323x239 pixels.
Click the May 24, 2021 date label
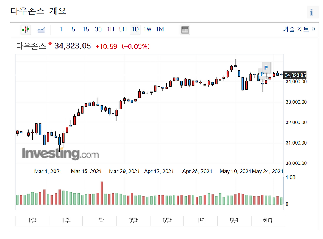[x=267, y=172]
